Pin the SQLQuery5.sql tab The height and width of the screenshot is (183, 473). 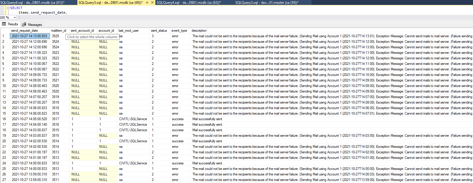click(147, 2)
